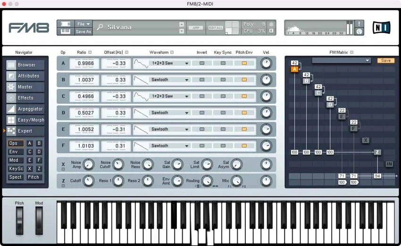Click the orange Save button in FM Matrix

(385, 60)
